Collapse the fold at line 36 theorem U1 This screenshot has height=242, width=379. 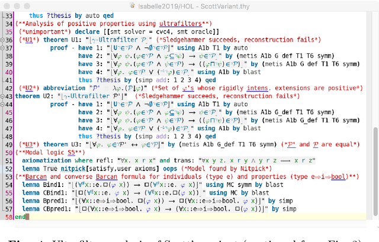pyautogui.click(x=3, y=40)
